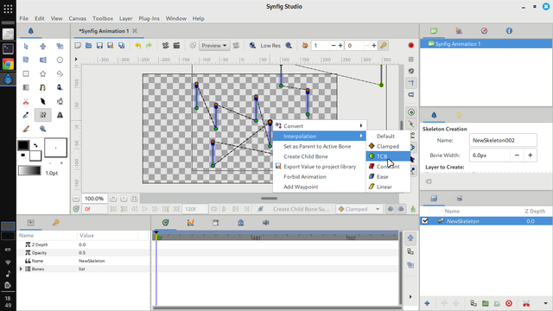Select the Star tool
This screenshot has width=553, height=311.
pos(42,73)
